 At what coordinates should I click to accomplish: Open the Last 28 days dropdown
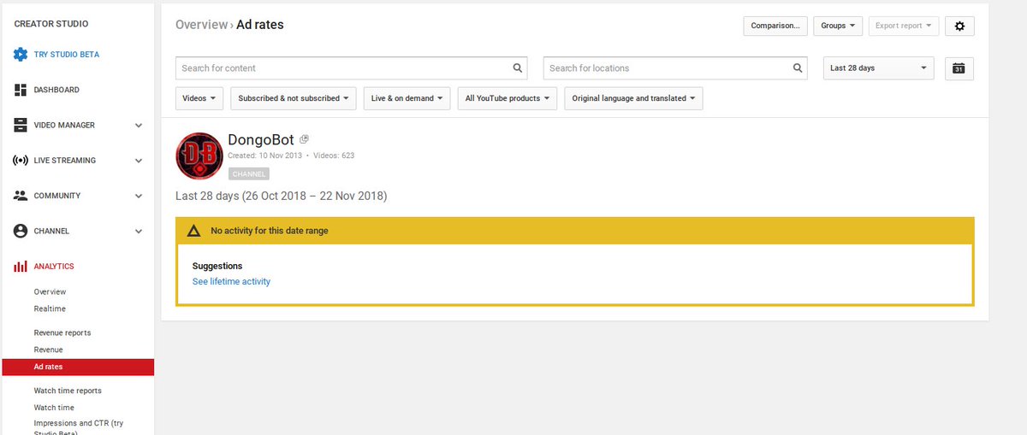click(879, 68)
